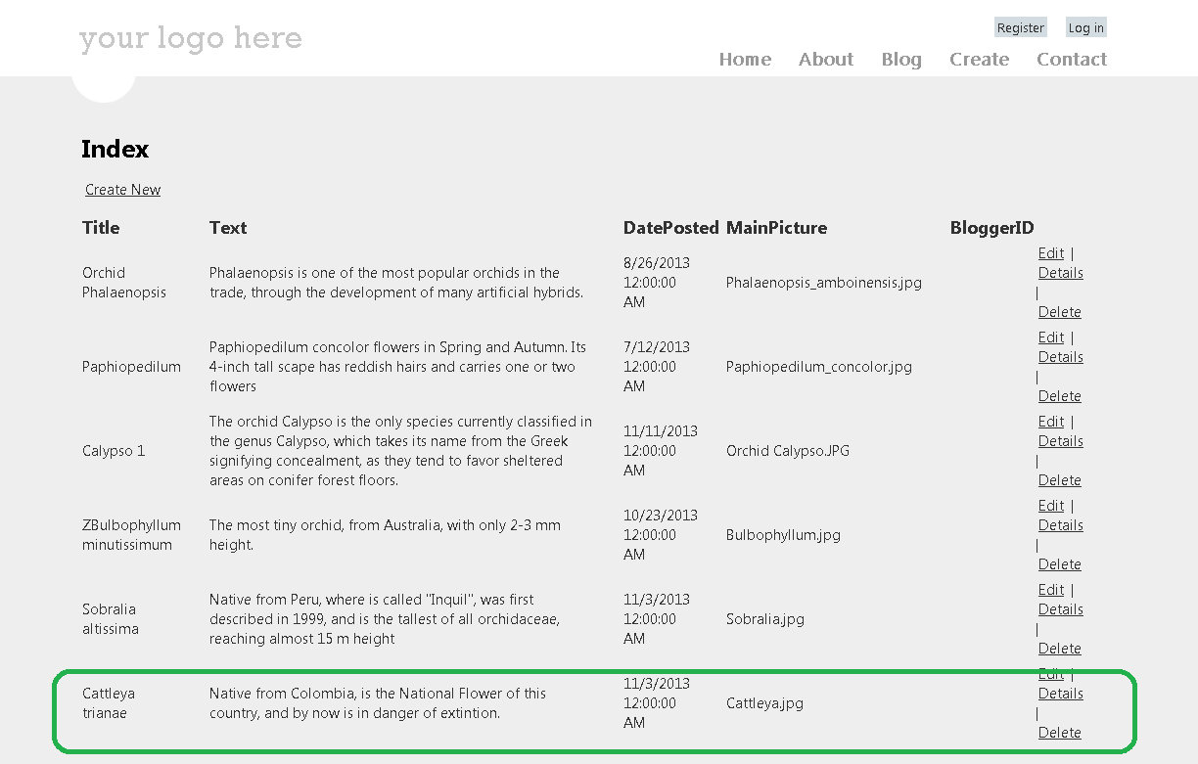Image resolution: width=1198 pixels, height=764 pixels.
Task: Show Details for Sobralia altissima
Action: 1060,609
